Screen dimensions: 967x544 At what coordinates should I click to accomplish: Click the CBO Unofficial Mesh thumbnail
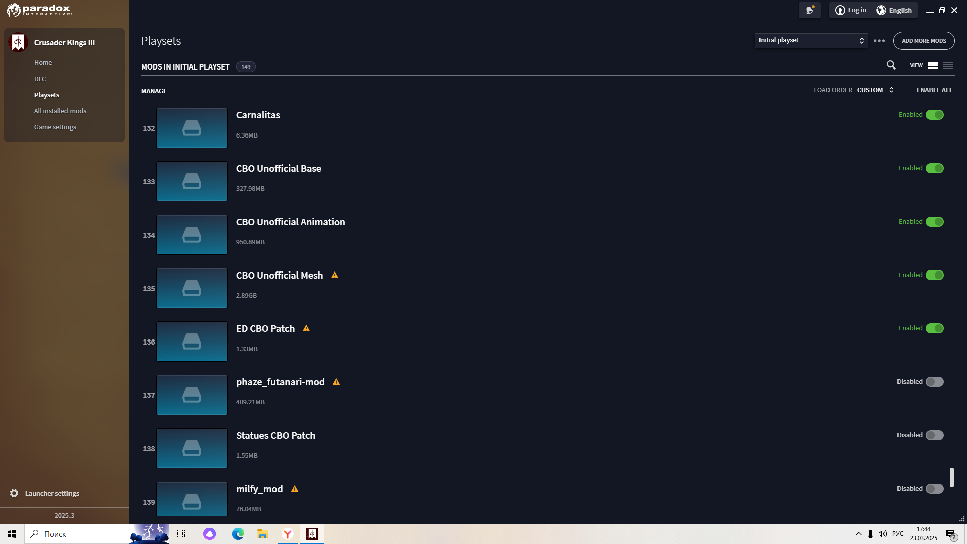pyautogui.click(x=192, y=288)
